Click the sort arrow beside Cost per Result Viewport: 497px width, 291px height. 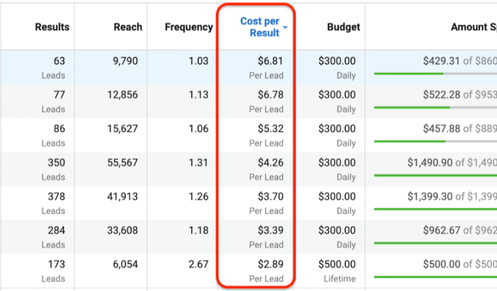click(285, 28)
